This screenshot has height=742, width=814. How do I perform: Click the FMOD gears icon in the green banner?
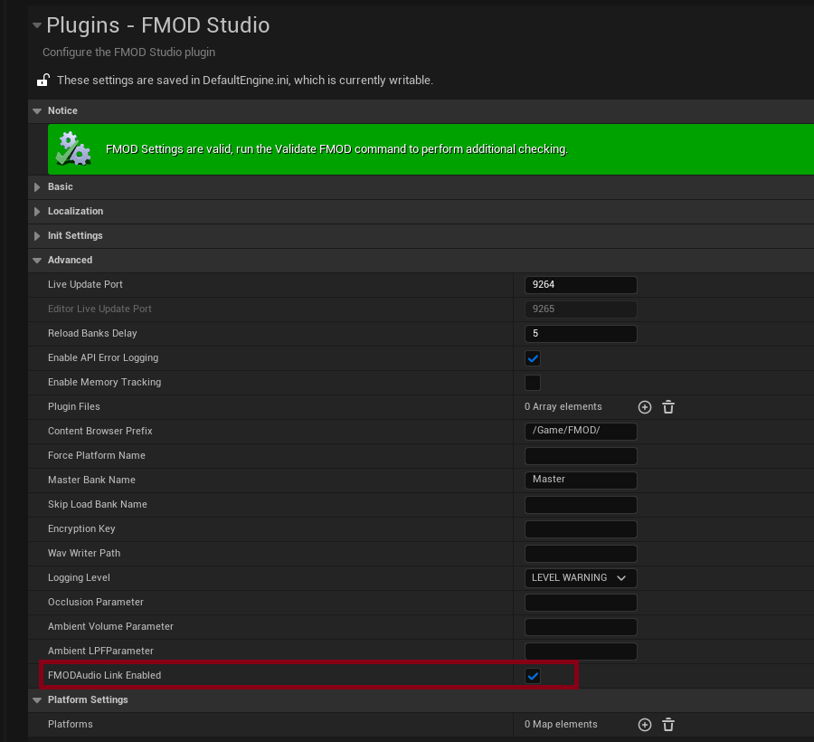click(73, 148)
